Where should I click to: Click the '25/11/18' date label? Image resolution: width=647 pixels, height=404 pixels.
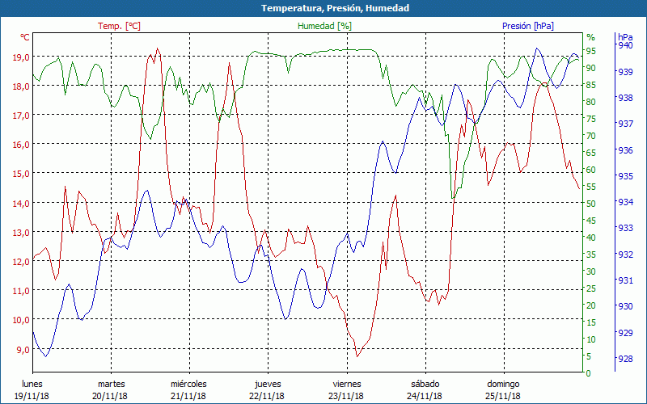pos(502,397)
